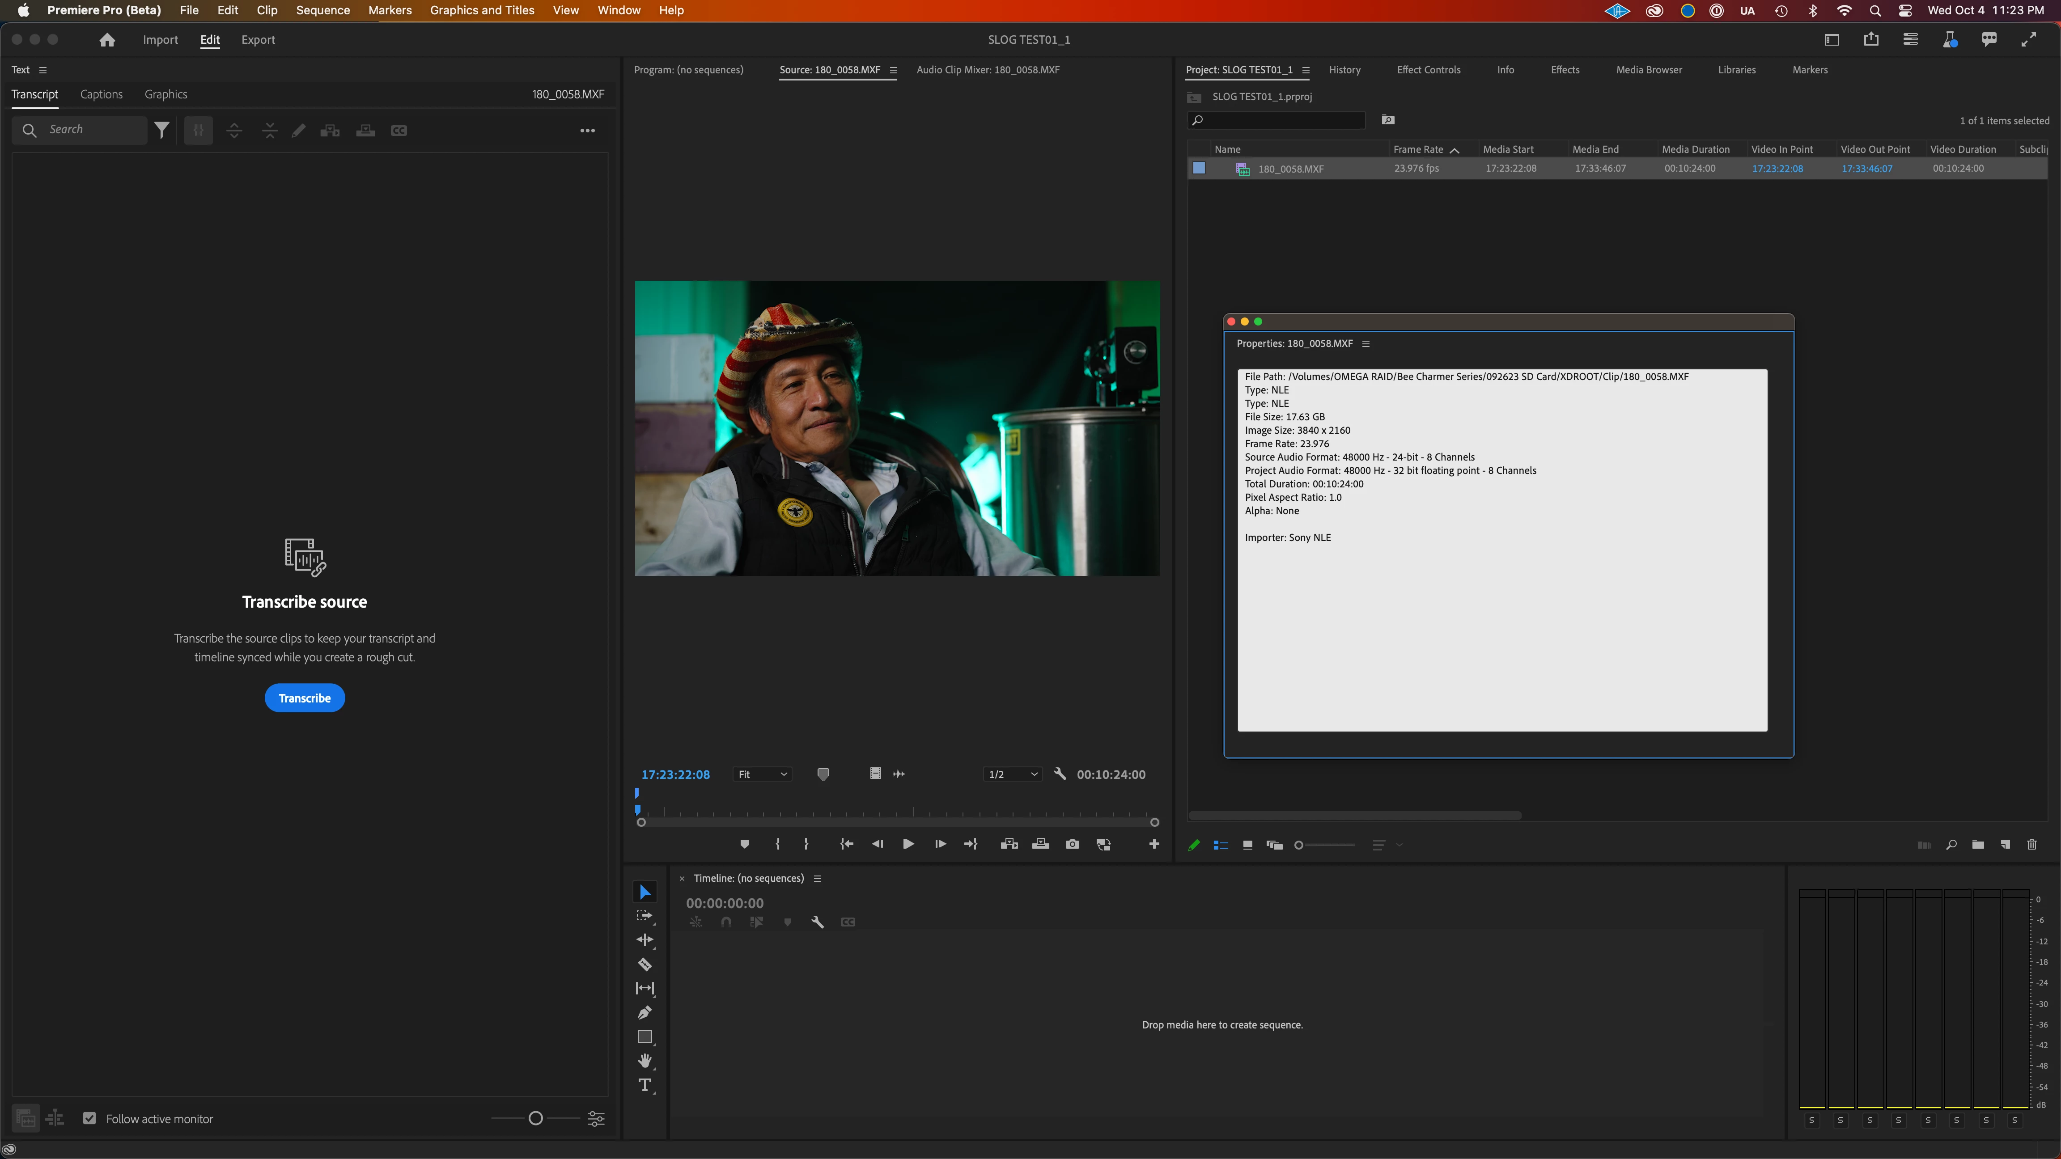Image resolution: width=2061 pixels, height=1159 pixels.
Task: Switch project panel to list view
Action: [1221, 845]
